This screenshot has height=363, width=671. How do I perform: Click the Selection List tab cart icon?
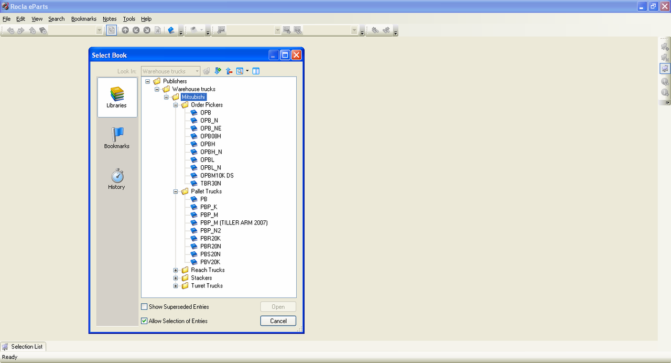tap(5, 347)
